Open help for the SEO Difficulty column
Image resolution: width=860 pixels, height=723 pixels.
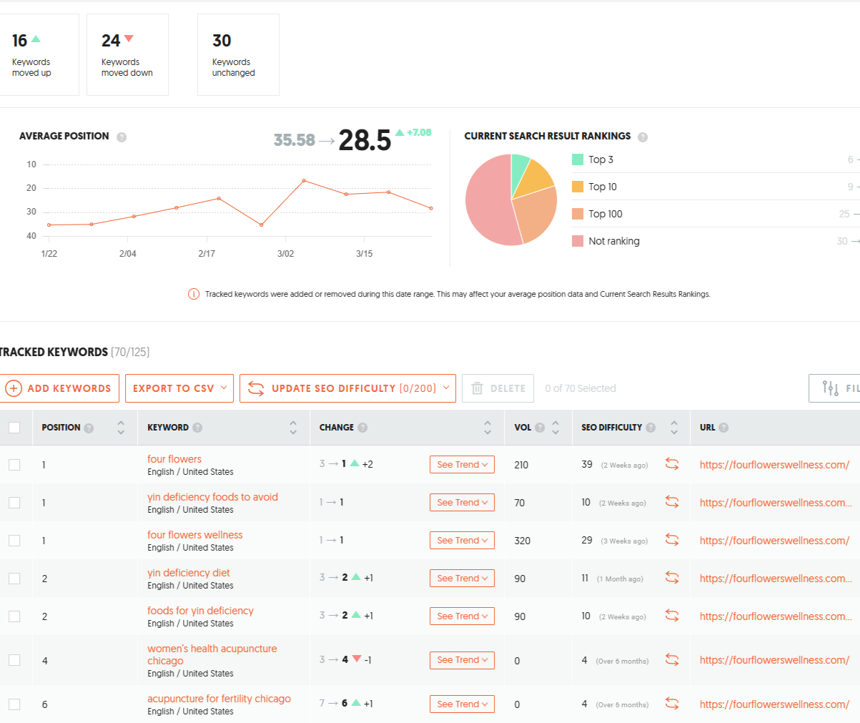651,427
